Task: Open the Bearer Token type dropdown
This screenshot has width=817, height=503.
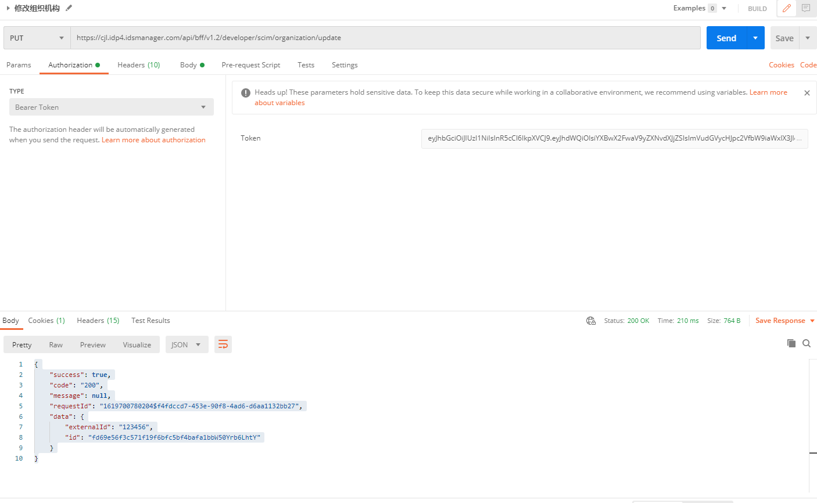Action: click(111, 107)
